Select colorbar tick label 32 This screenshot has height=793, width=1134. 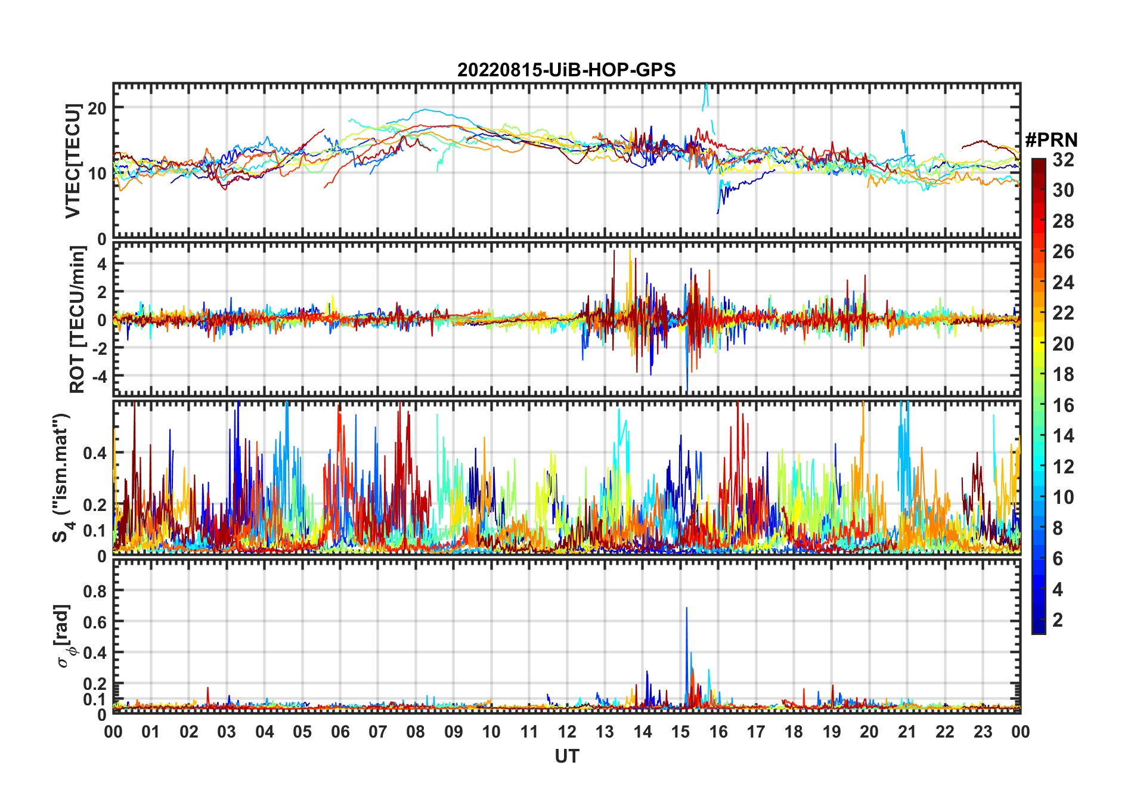point(1063,160)
